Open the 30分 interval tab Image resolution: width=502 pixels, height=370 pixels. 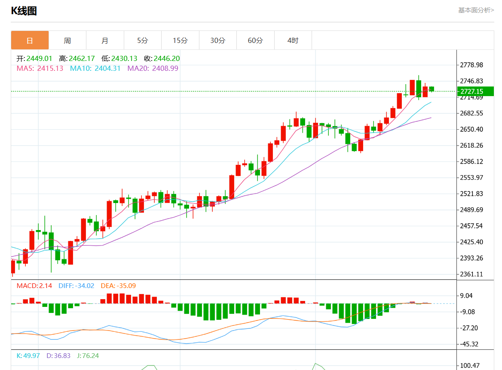[x=218, y=40]
